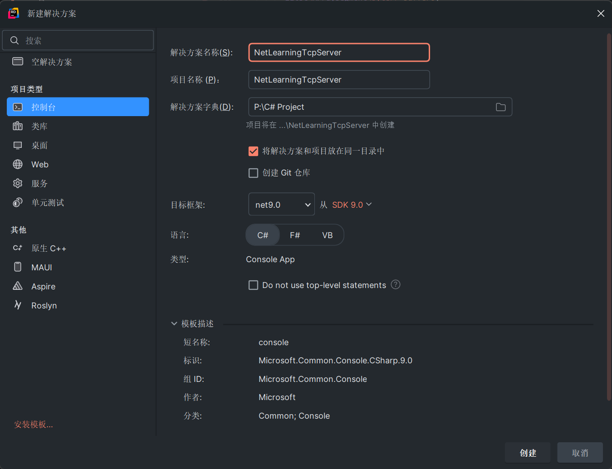Click the 创建 button
This screenshot has width=612, height=469.
[x=528, y=453]
